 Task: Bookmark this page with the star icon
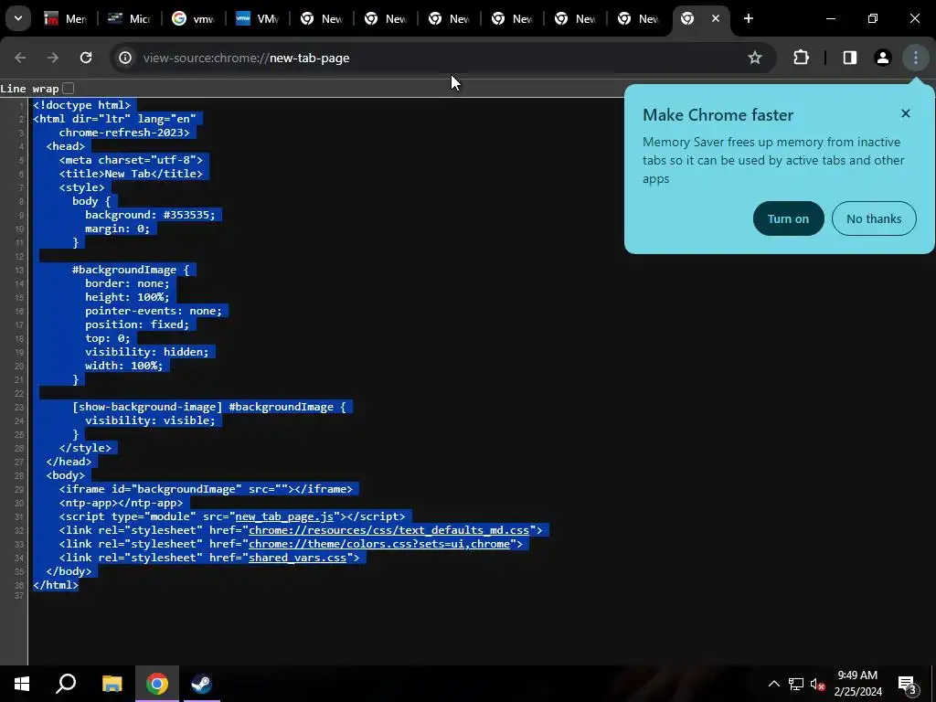[x=755, y=58]
